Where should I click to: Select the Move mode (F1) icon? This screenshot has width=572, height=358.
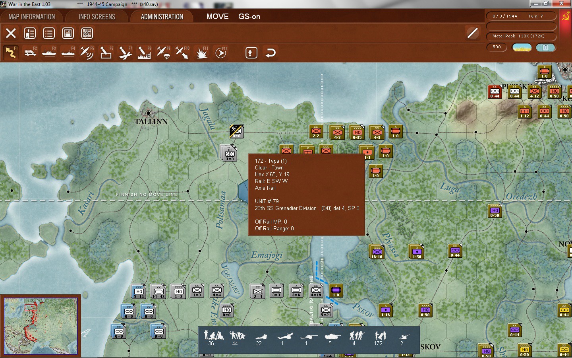click(11, 53)
